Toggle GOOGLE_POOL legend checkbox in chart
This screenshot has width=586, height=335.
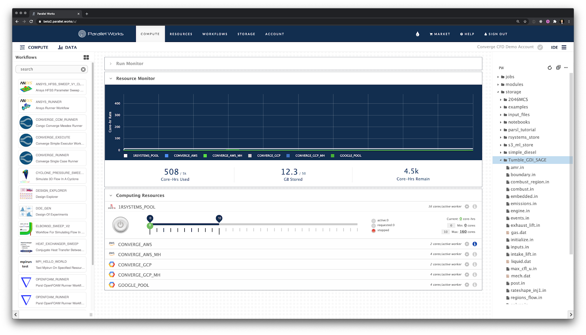(333, 156)
